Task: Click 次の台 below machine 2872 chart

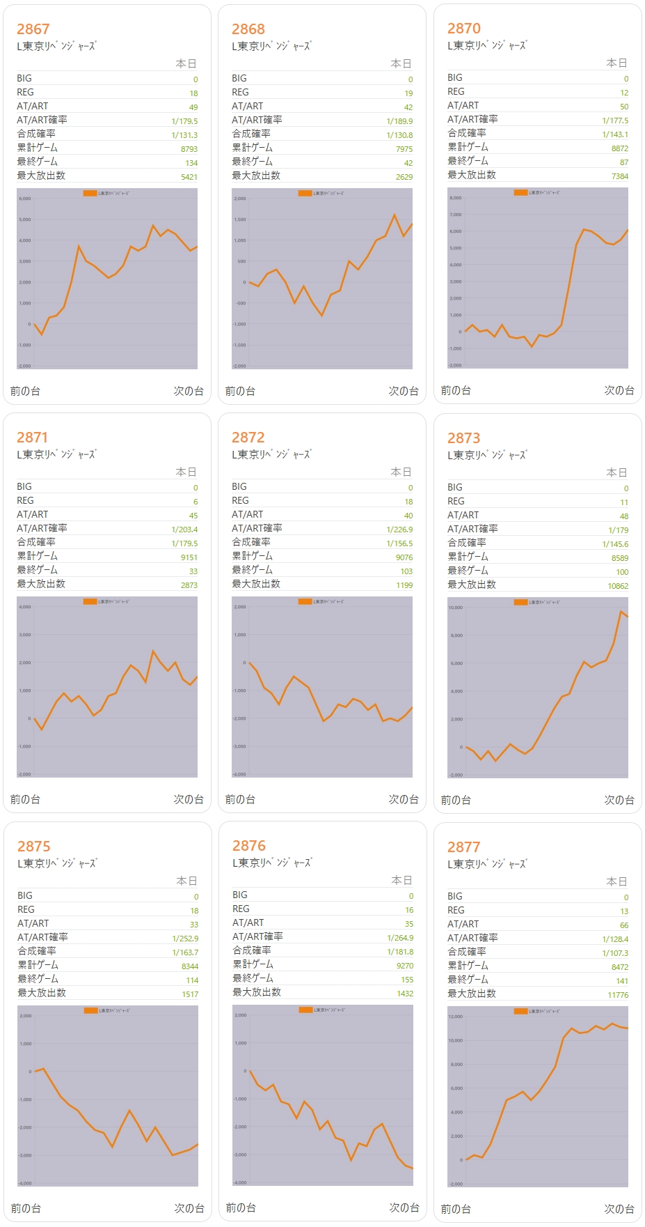Action: (x=404, y=799)
